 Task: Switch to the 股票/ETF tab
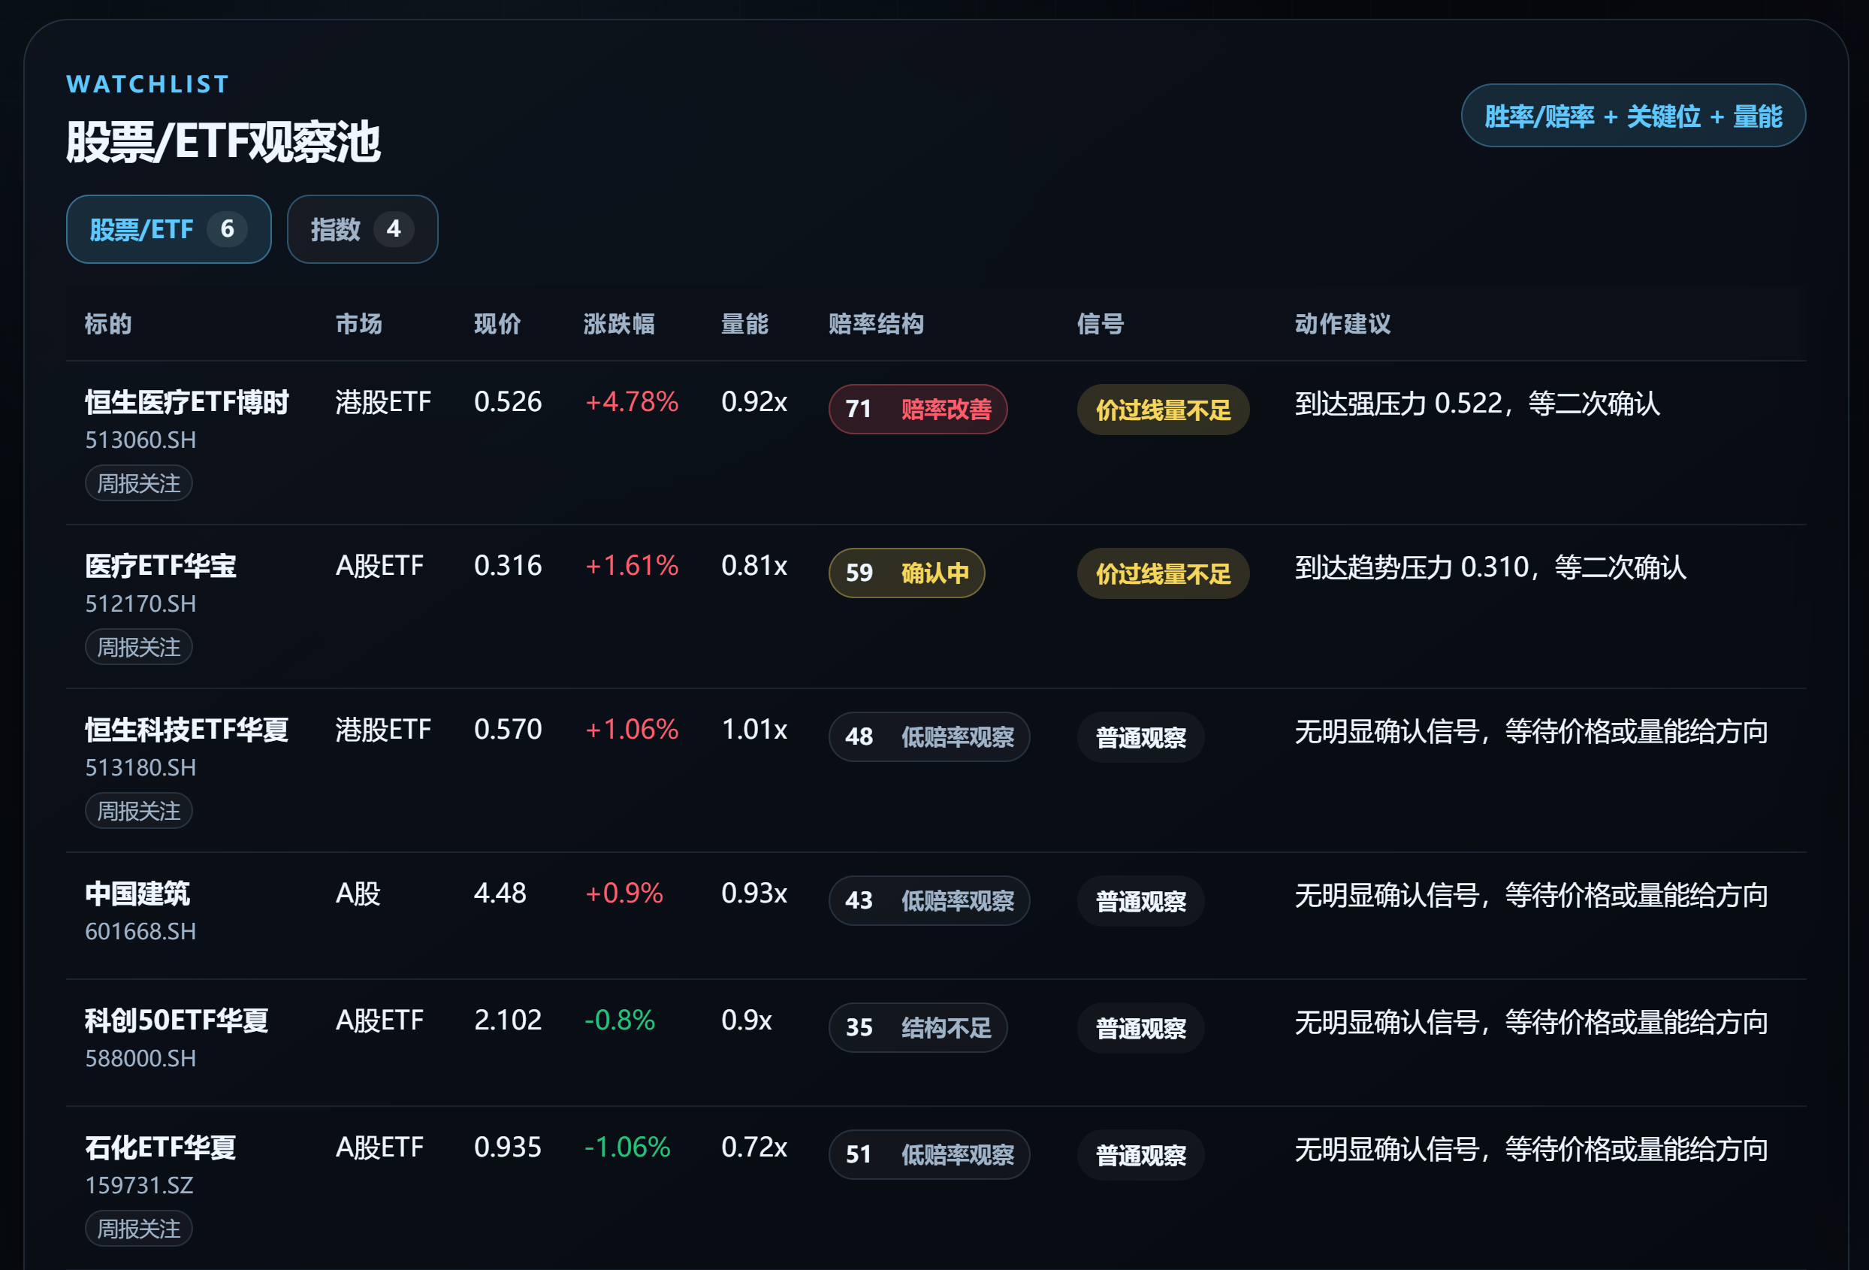(168, 229)
